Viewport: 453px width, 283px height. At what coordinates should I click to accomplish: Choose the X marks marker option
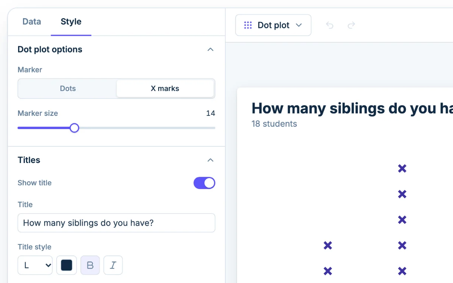point(165,89)
